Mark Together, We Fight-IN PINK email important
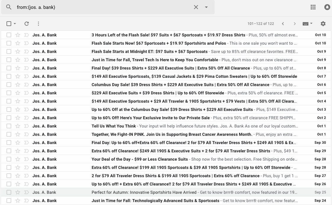The height and width of the screenshot is (205, 332). tap(27, 134)
